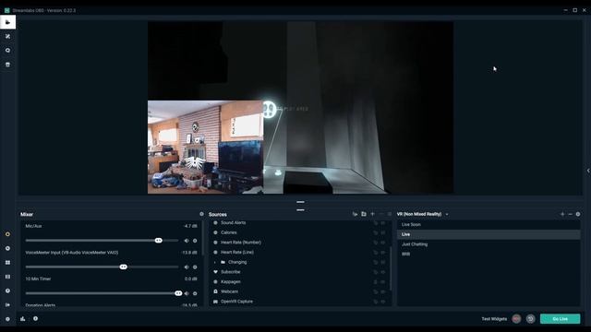This screenshot has width=591, height=332.
Task: Open the store icon in left sidebar
Action: pyautogui.click(x=7, y=65)
